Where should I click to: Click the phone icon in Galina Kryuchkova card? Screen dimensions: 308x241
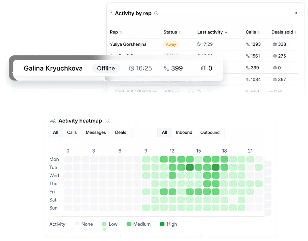(167, 68)
